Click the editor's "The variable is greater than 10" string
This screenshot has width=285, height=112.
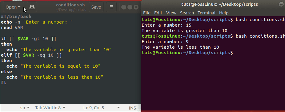coord(66,50)
